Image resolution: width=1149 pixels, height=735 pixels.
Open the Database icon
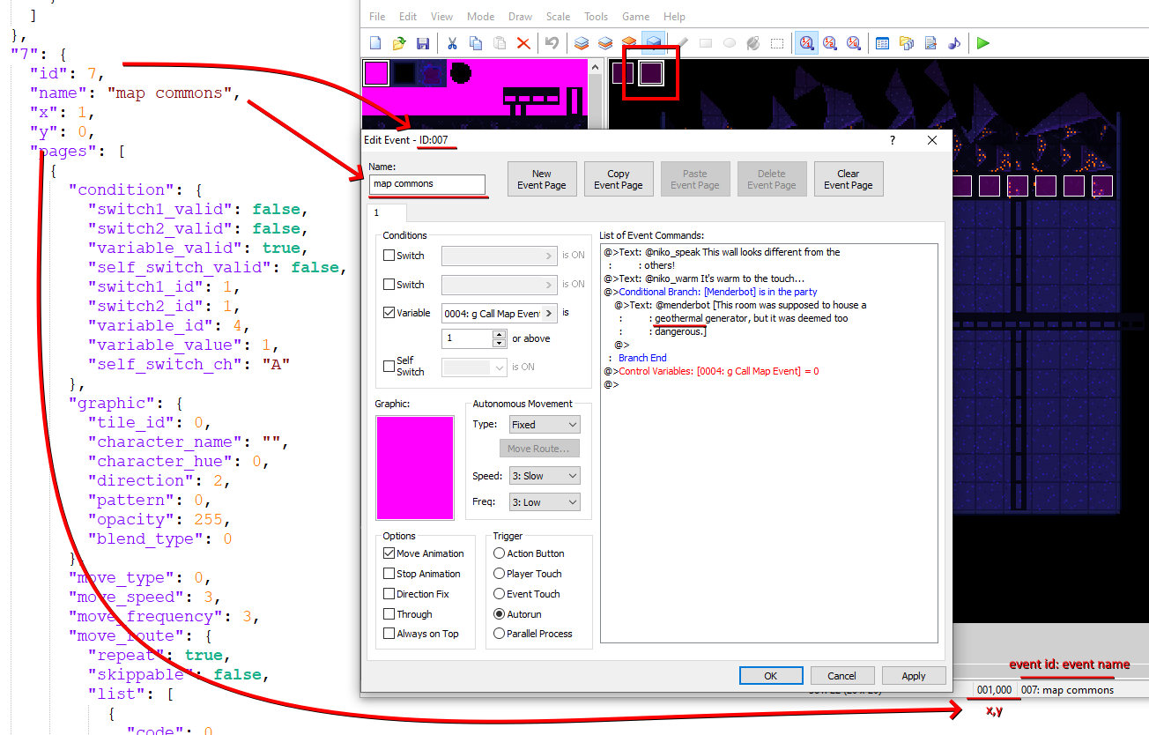[882, 43]
